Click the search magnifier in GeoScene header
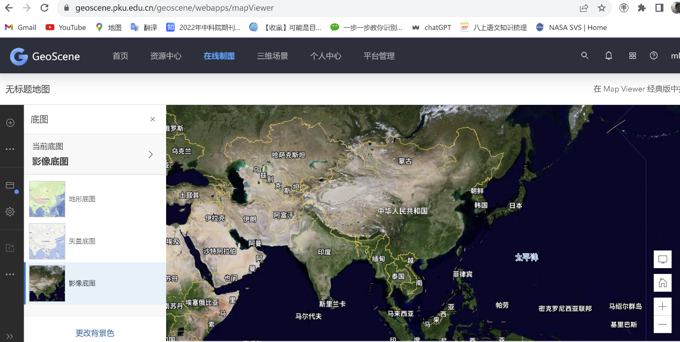 [x=585, y=56]
